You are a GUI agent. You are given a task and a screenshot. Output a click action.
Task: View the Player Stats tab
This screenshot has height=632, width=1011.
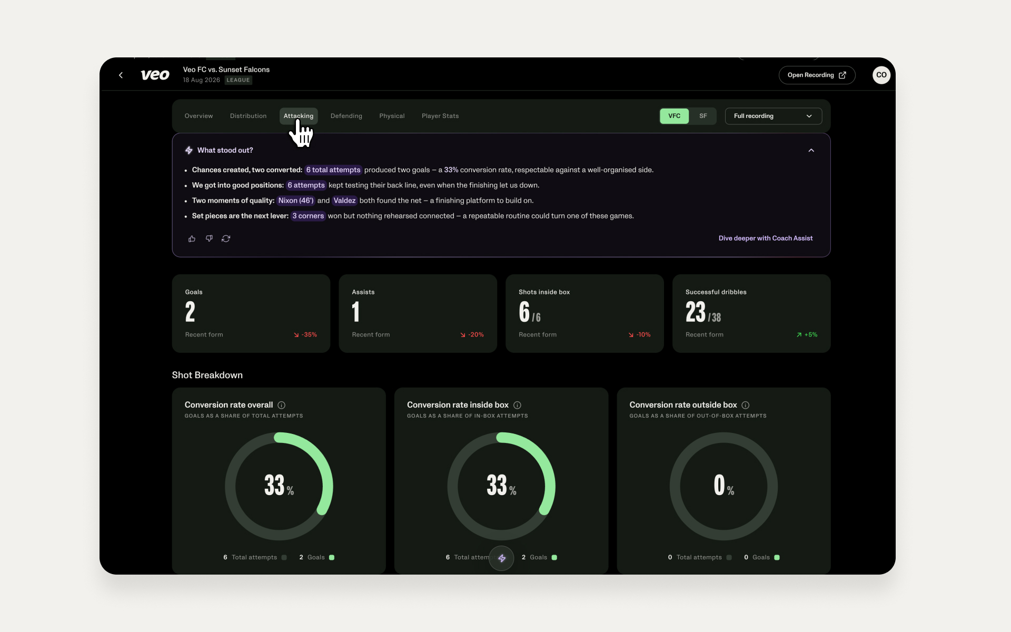440,116
